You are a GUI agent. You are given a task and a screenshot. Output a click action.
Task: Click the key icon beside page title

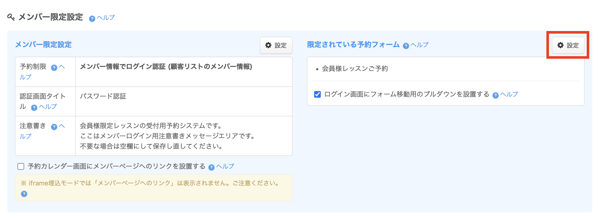(x=11, y=17)
